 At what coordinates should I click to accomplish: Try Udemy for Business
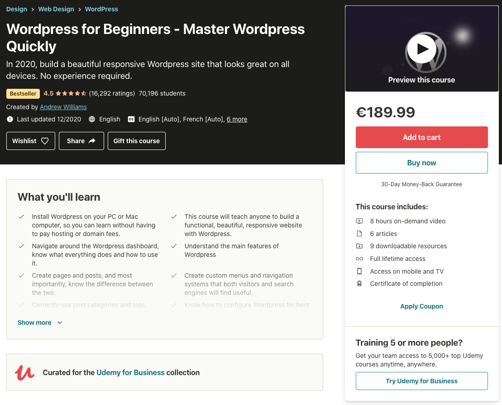[x=421, y=381]
